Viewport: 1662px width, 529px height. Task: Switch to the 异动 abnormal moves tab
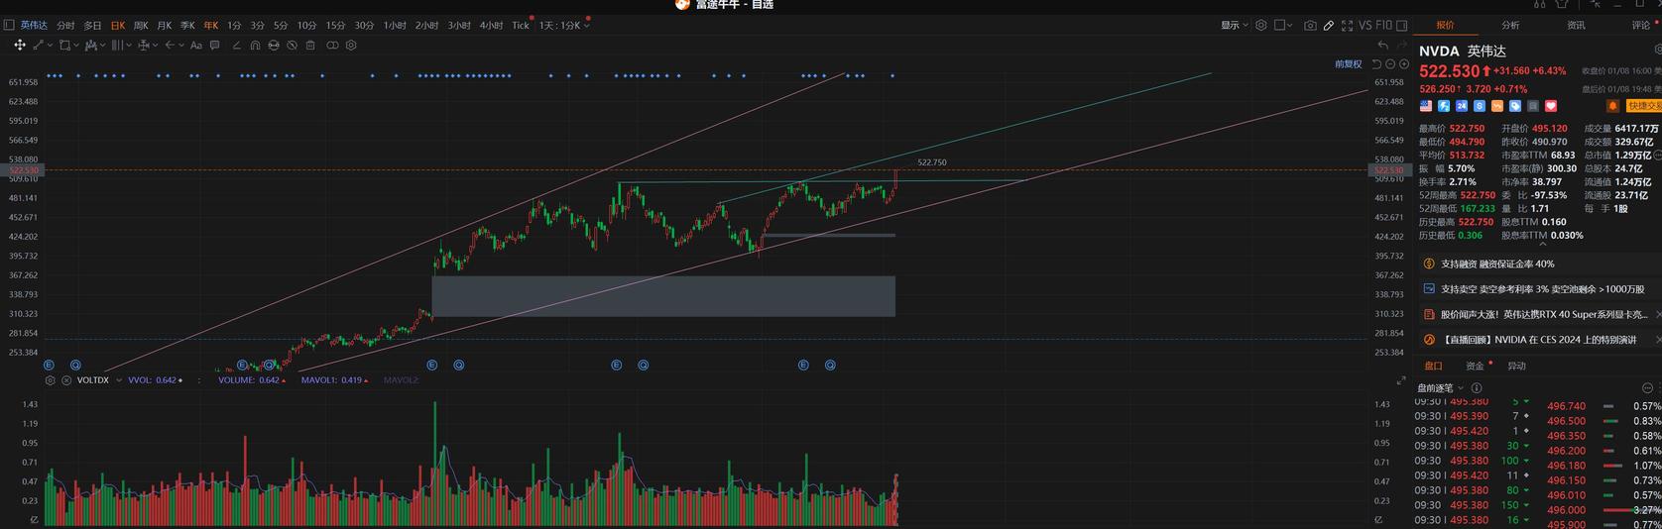[1516, 366]
